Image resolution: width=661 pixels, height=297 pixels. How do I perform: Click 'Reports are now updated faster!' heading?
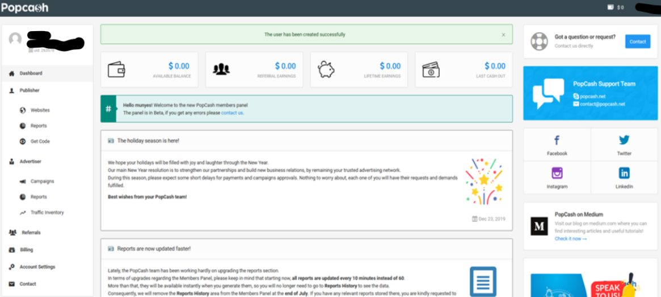pos(154,249)
